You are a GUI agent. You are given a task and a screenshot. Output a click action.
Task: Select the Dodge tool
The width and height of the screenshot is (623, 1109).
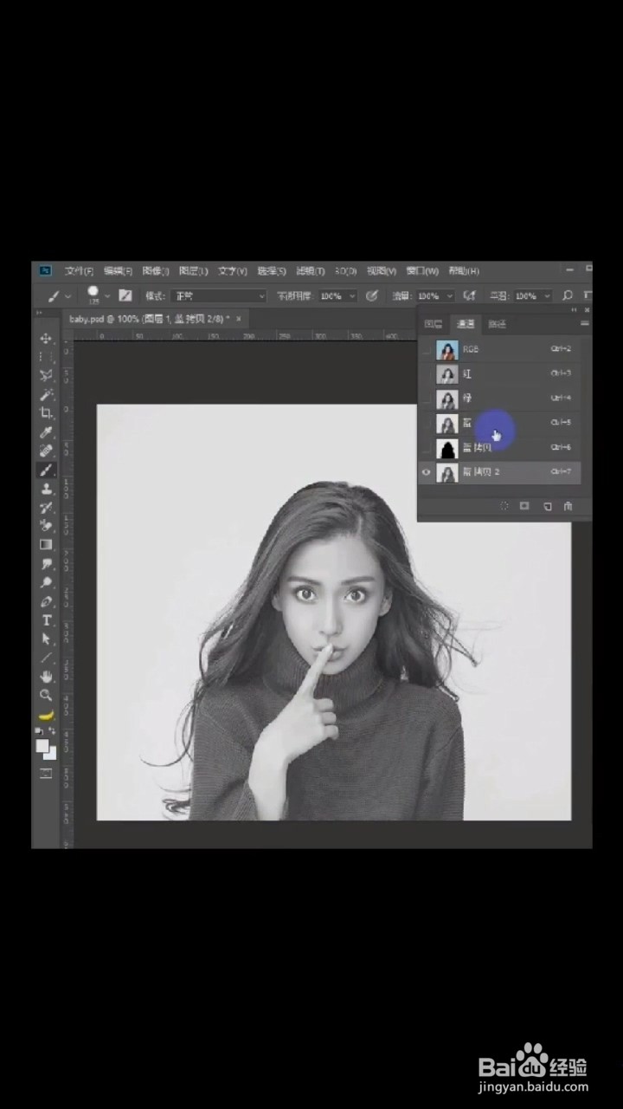click(x=46, y=582)
